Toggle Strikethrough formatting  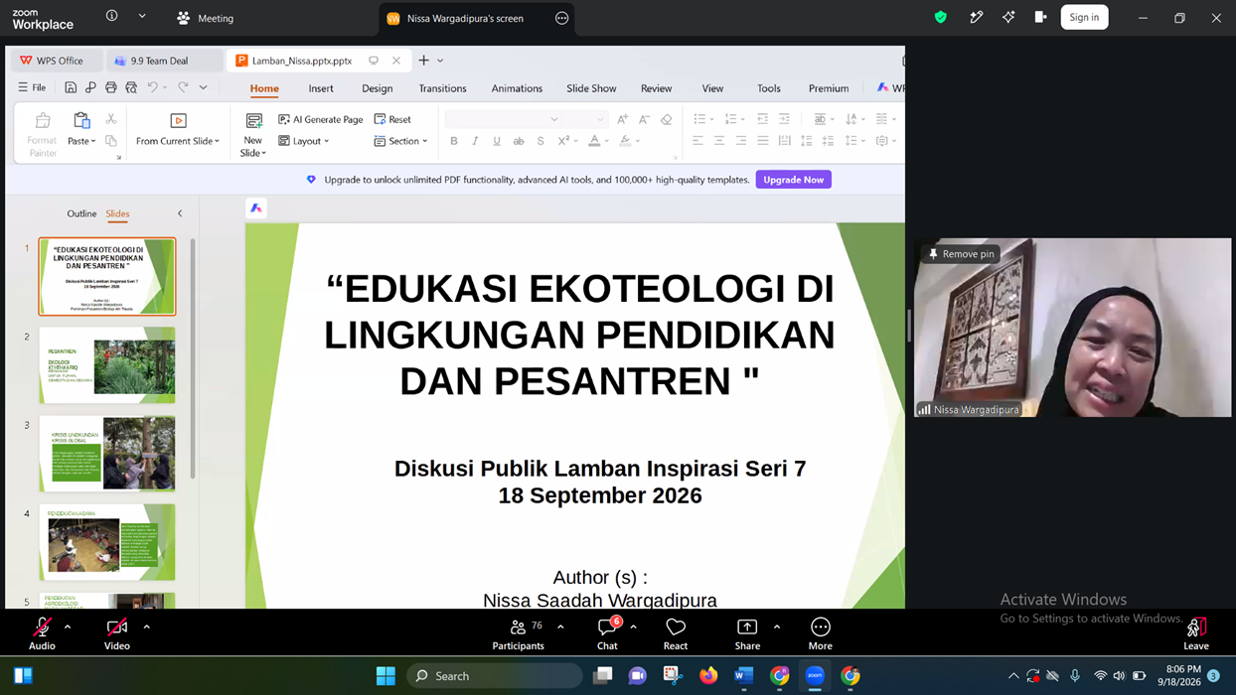click(519, 141)
